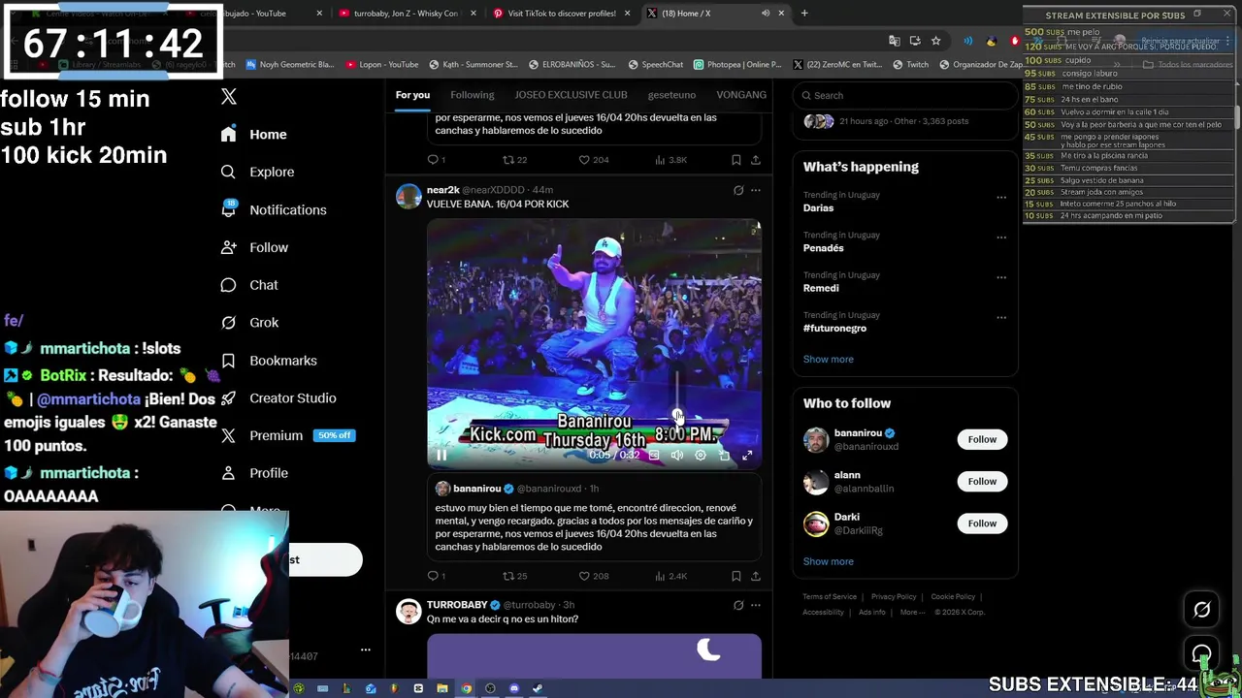Open more options on near2k post
Screen dimensions: 1242x698
[756, 190]
